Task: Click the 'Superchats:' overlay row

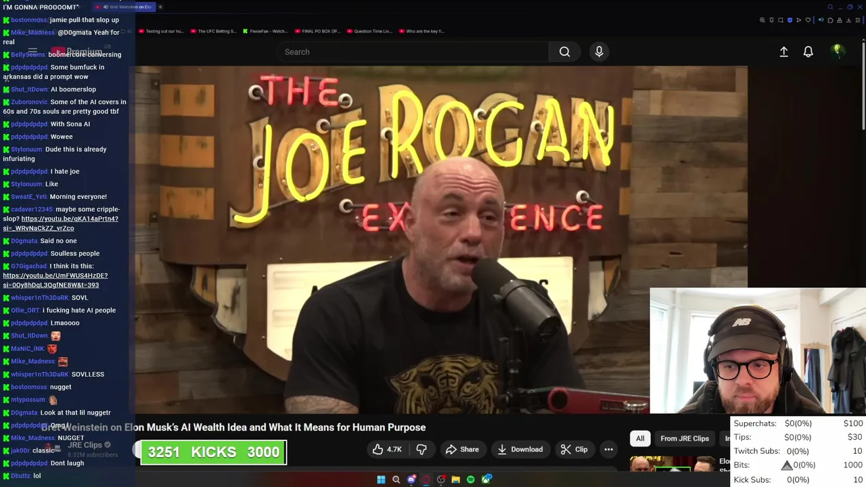Action: pyautogui.click(x=798, y=423)
